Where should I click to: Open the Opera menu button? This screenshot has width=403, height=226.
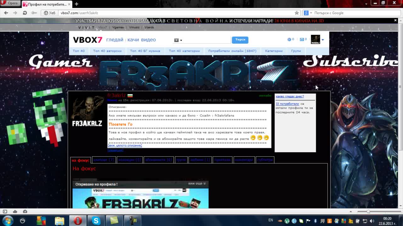pyautogui.click(x=10, y=3)
